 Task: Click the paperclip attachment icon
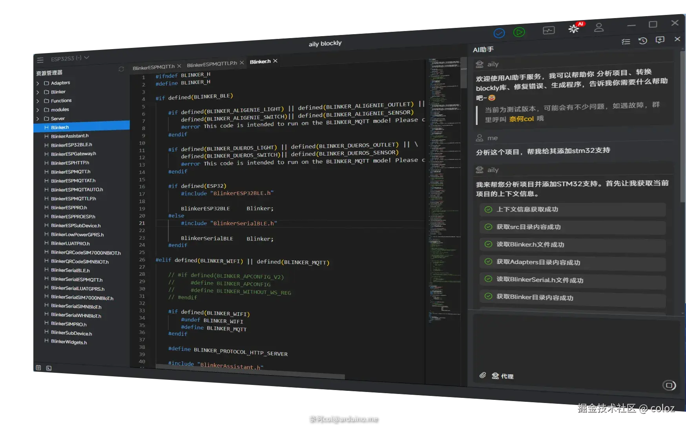483,375
